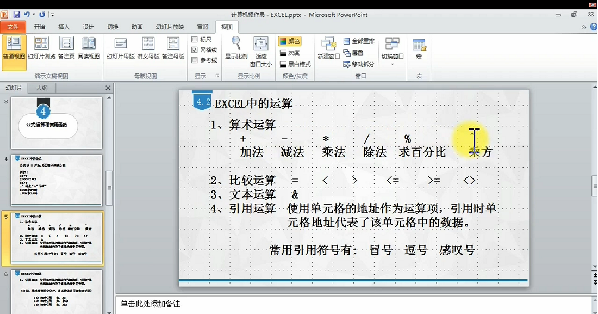Select slide 5 thumbnail
This screenshot has width=598, height=314.
pyautogui.click(x=57, y=238)
